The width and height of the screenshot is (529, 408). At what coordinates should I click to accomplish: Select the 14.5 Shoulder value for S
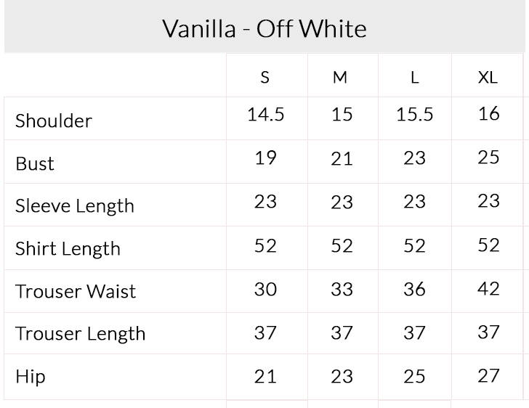tap(266, 114)
